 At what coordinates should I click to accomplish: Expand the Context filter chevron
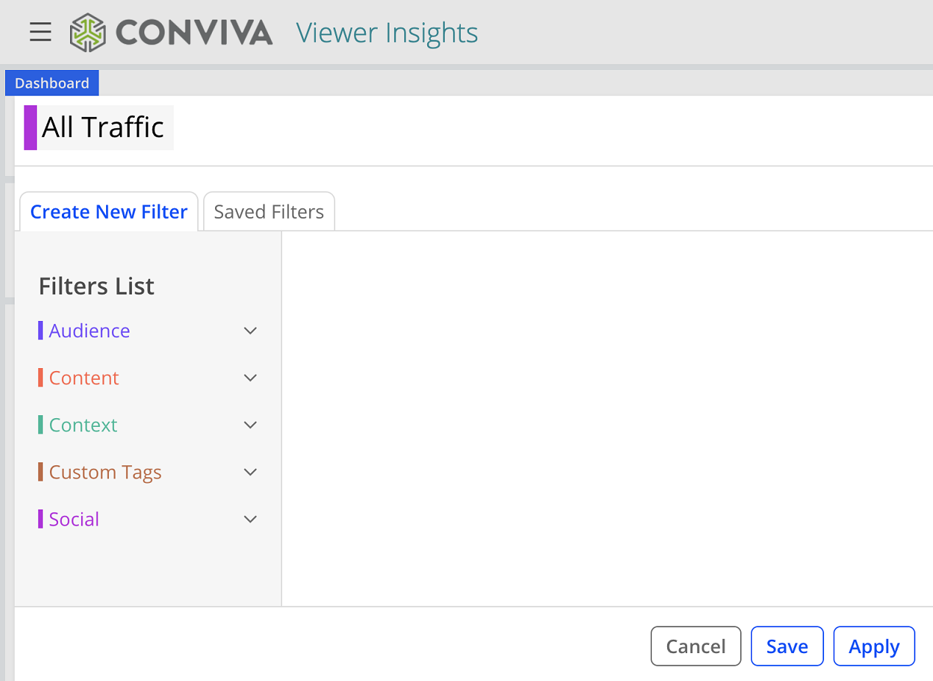(x=250, y=425)
